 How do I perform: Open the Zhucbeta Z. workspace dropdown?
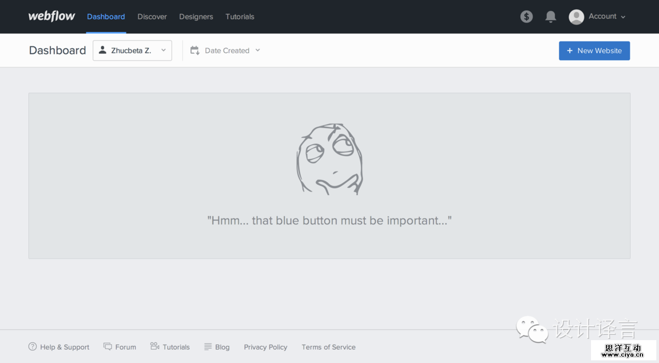pos(132,50)
